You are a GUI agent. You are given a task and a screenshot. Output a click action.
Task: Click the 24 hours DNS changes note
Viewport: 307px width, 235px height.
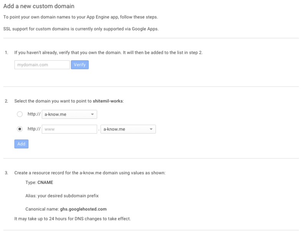[x=73, y=219]
